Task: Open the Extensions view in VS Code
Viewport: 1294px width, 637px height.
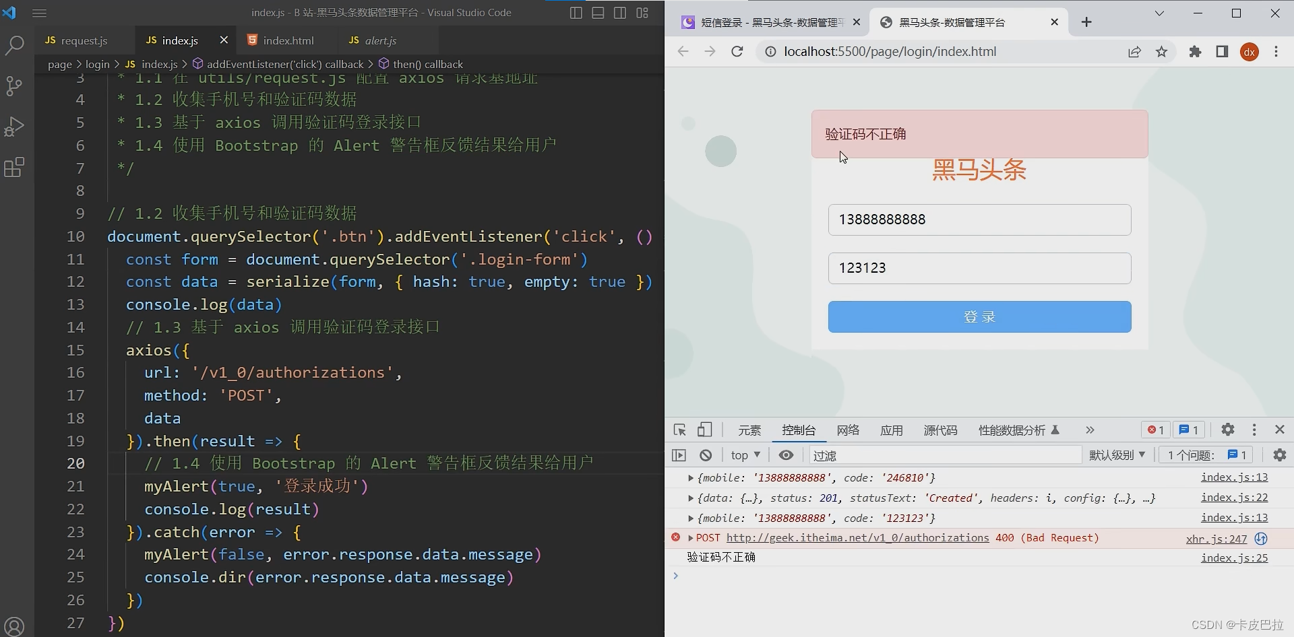Action: coord(14,167)
